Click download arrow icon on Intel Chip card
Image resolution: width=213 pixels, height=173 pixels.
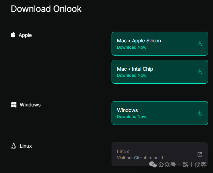pyautogui.click(x=200, y=72)
